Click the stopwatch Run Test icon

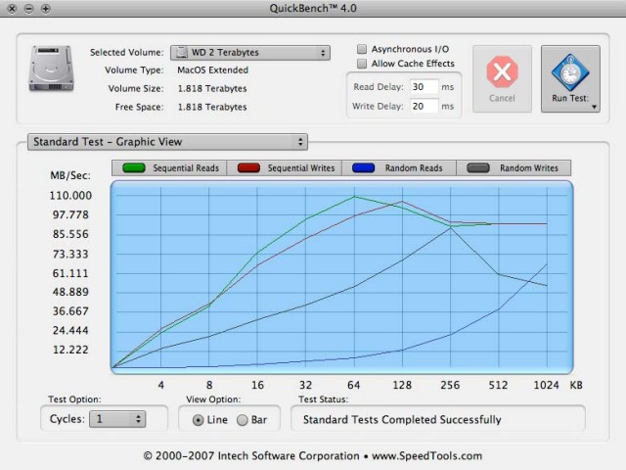point(570,72)
